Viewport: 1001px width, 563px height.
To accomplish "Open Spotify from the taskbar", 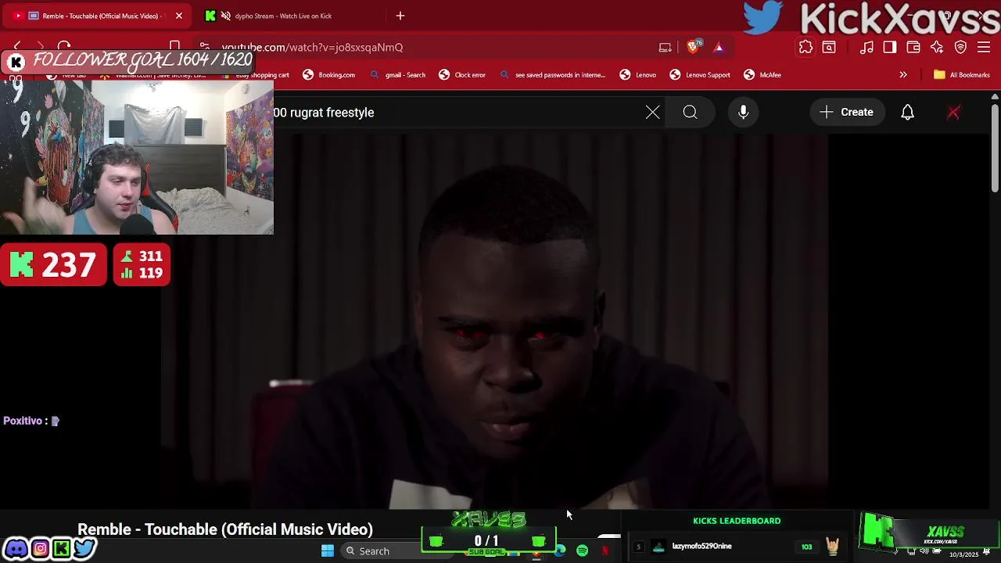I will pos(583,551).
